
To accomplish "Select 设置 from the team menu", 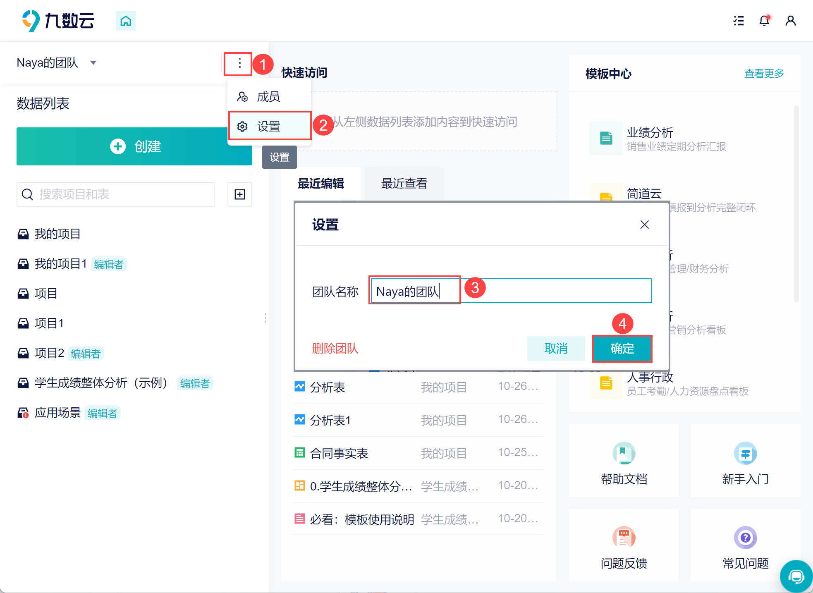I will (x=269, y=127).
